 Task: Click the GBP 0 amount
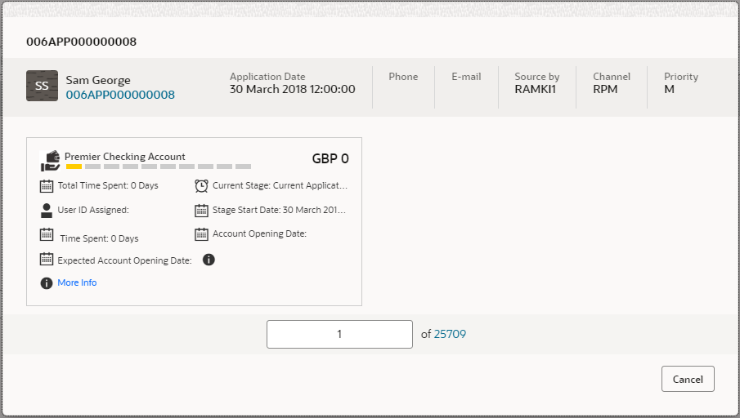[x=330, y=158]
